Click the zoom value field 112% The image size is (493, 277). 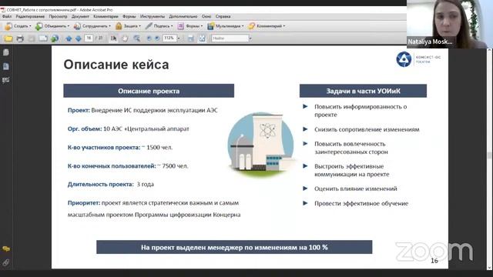coord(169,38)
